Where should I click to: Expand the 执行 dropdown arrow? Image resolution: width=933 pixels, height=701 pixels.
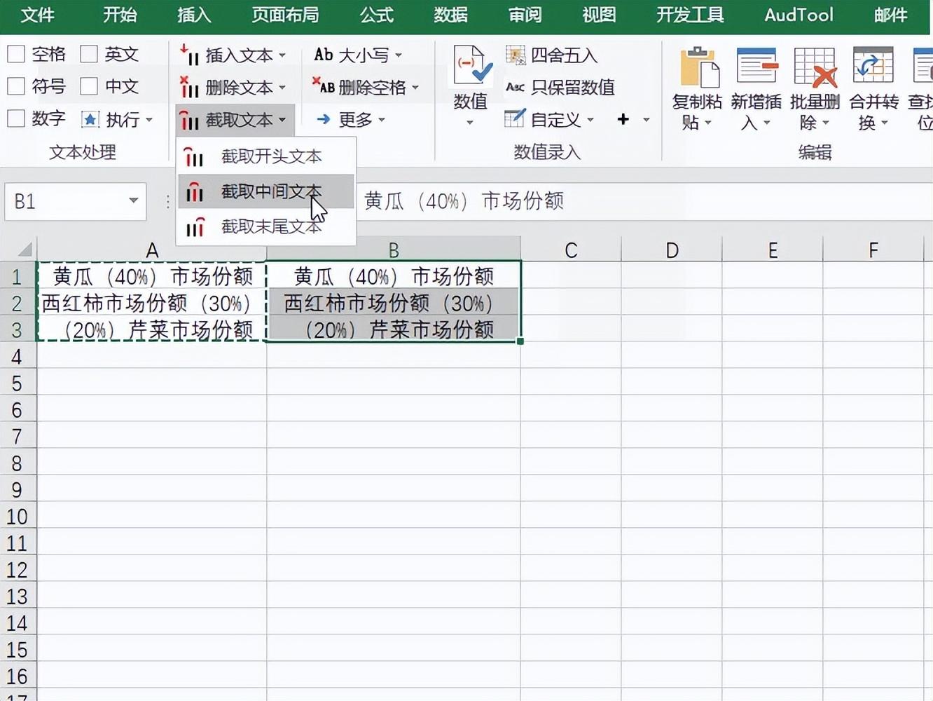[149, 120]
